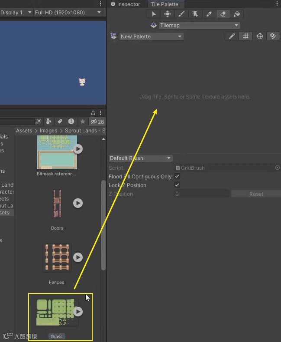Expand the Fences sprite sheet arrow
This screenshot has height=342, width=281.
click(78, 257)
